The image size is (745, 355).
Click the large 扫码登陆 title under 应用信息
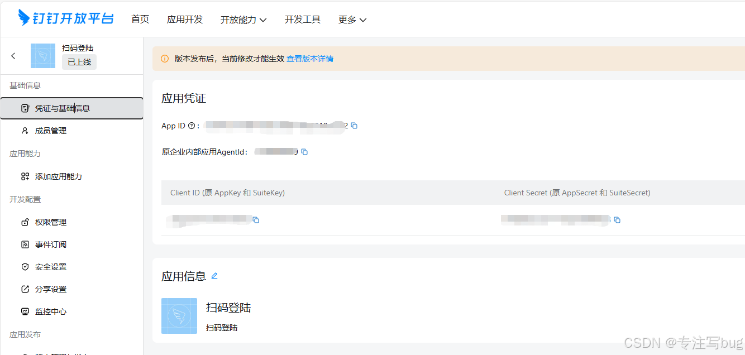pyautogui.click(x=228, y=308)
